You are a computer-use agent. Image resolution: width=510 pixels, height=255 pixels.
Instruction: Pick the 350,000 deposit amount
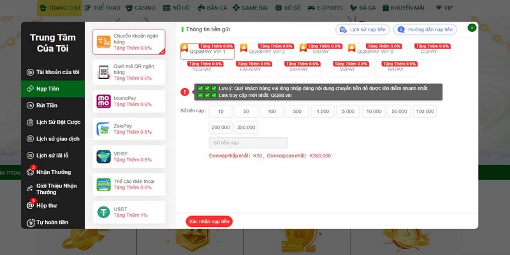click(x=246, y=127)
